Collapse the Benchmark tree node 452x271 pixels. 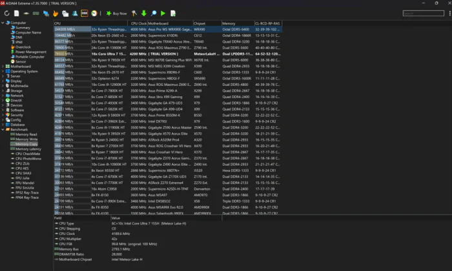point(3,130)
